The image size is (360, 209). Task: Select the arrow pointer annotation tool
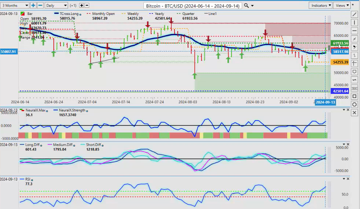(354, 47)
